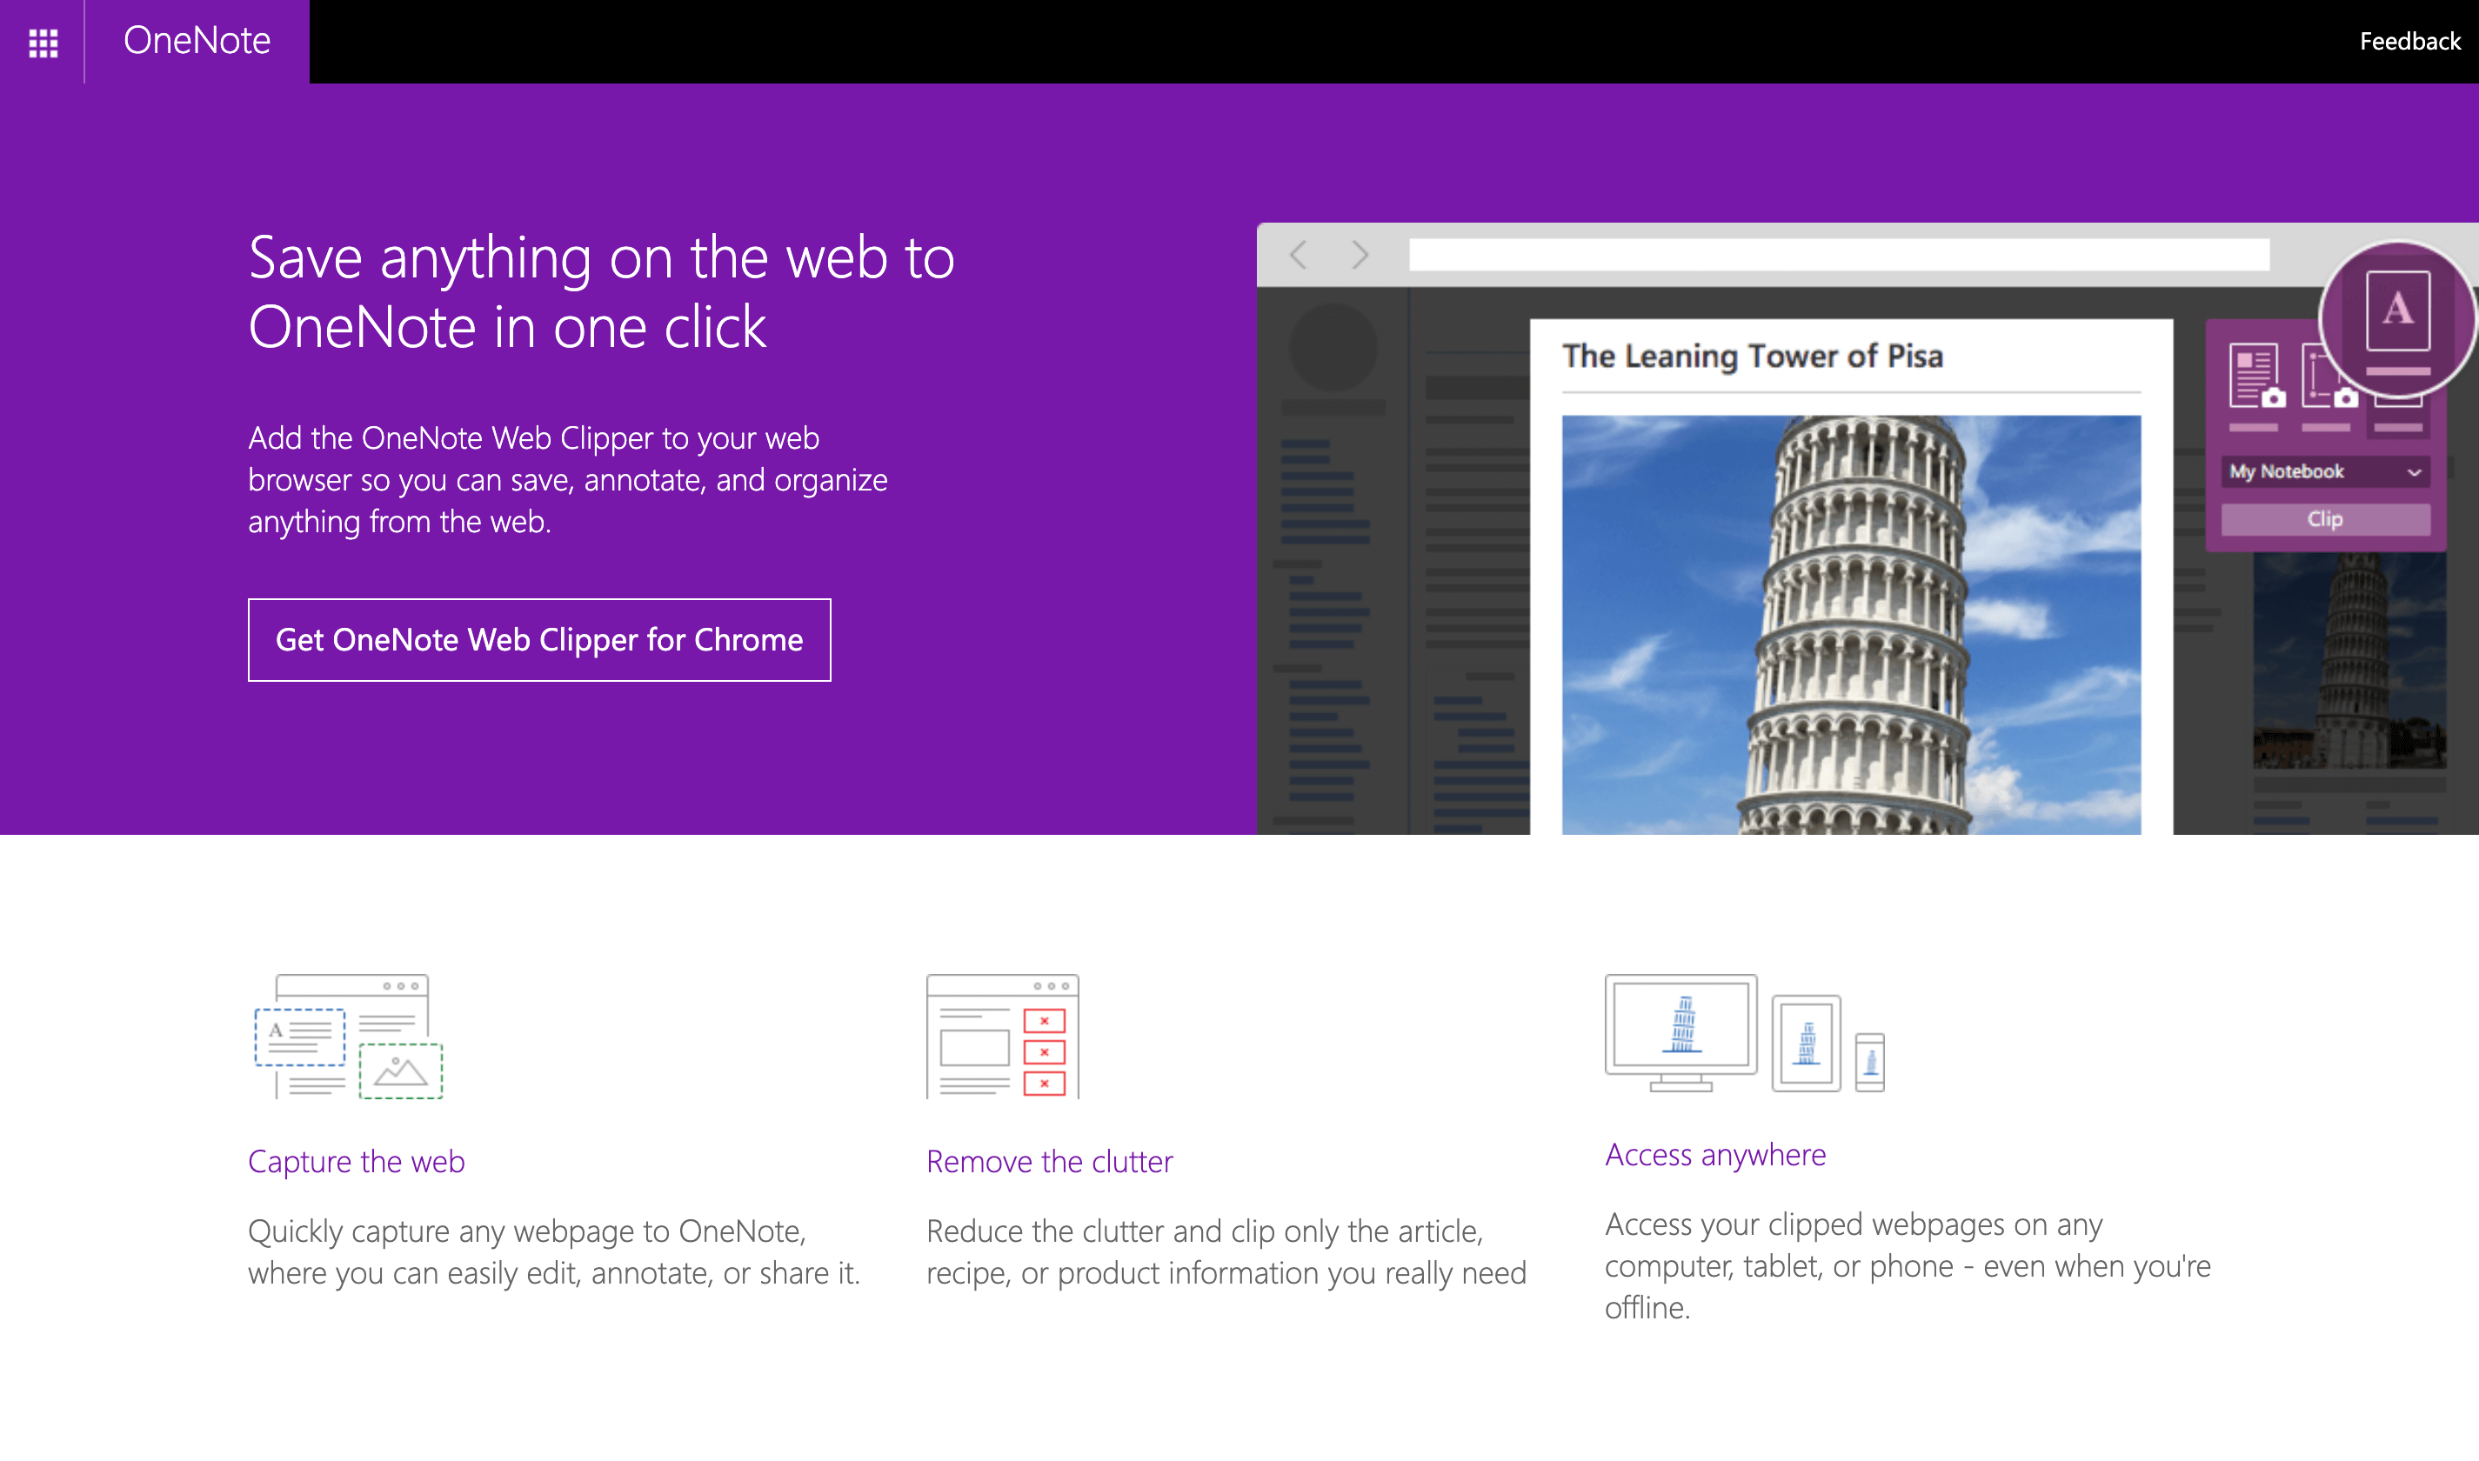Click the Clip button in the panel

(x=2326, y=518)
